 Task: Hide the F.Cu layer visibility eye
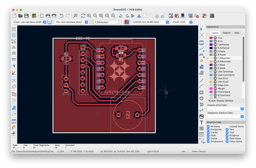215,38
